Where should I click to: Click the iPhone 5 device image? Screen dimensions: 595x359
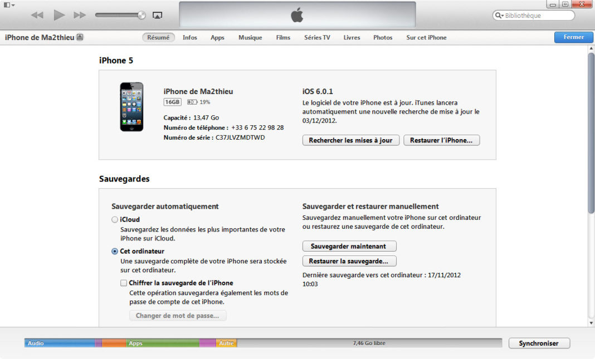pos(131,107)
